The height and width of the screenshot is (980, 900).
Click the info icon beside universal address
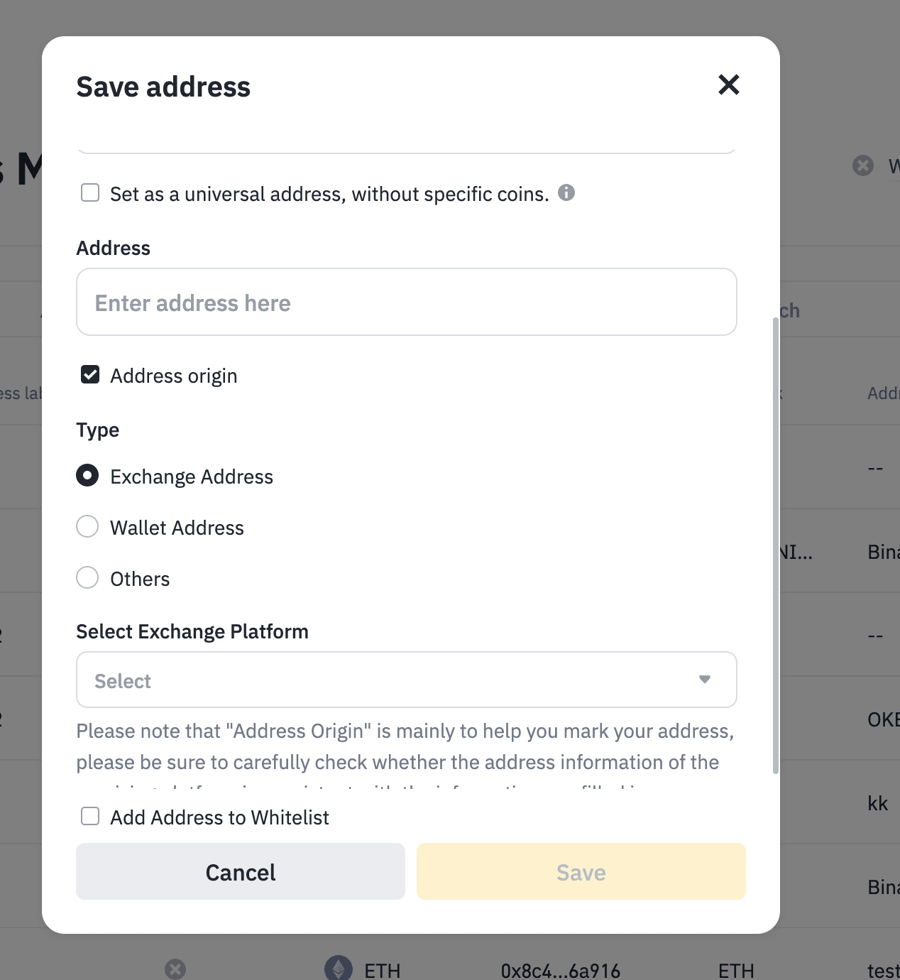pyautogui.click(x=566, y=193)
